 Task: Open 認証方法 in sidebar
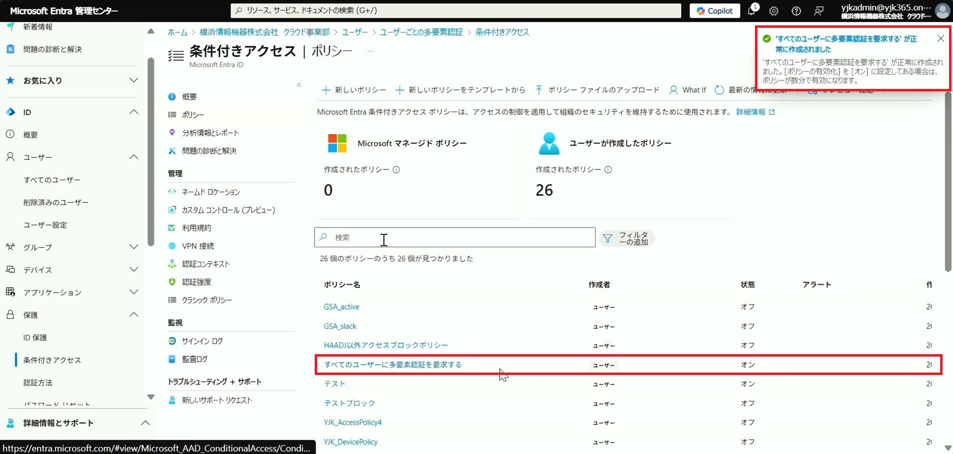pos(38,383)
